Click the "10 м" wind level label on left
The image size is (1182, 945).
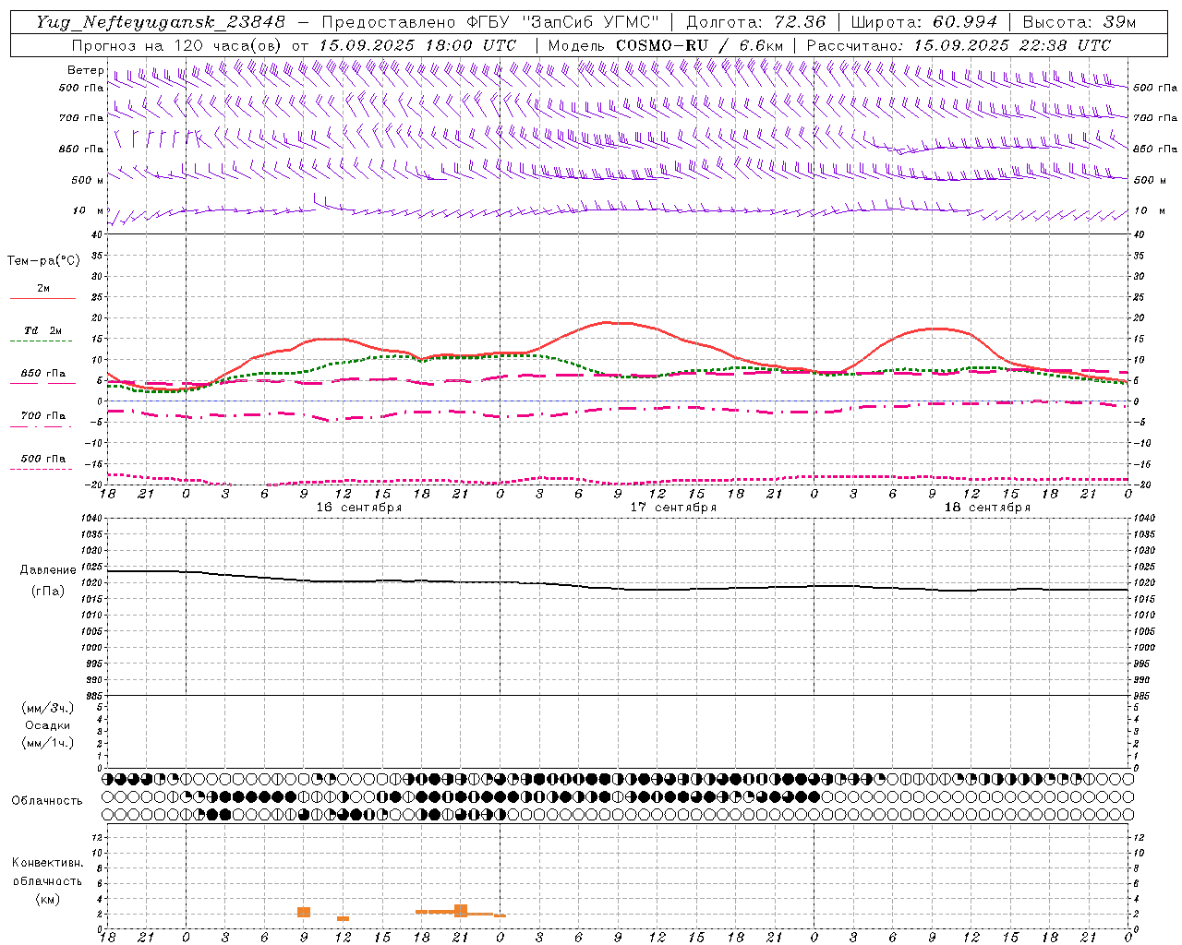tap(89, 210)
